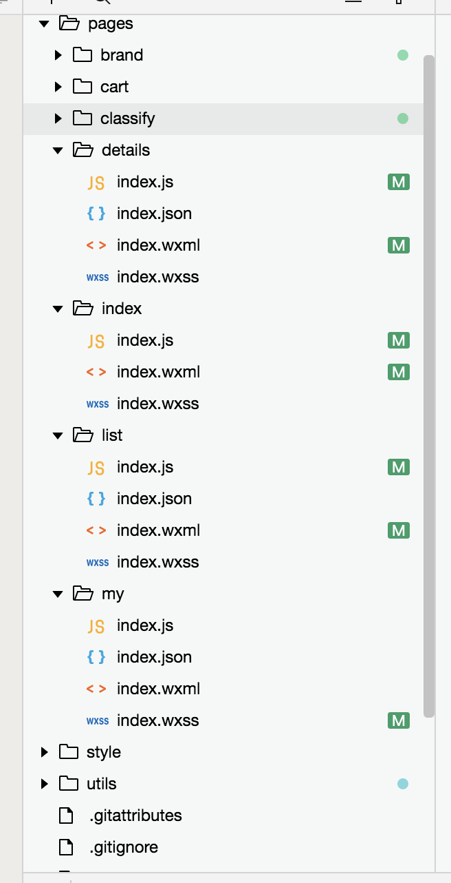The width and height of the screenshot is (451, 883).
Task: Click the braces icon of details index.json
Action: click(96, 214)
